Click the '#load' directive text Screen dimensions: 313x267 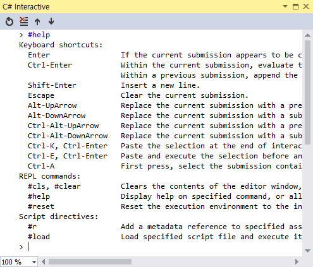(x=39, y=237)
